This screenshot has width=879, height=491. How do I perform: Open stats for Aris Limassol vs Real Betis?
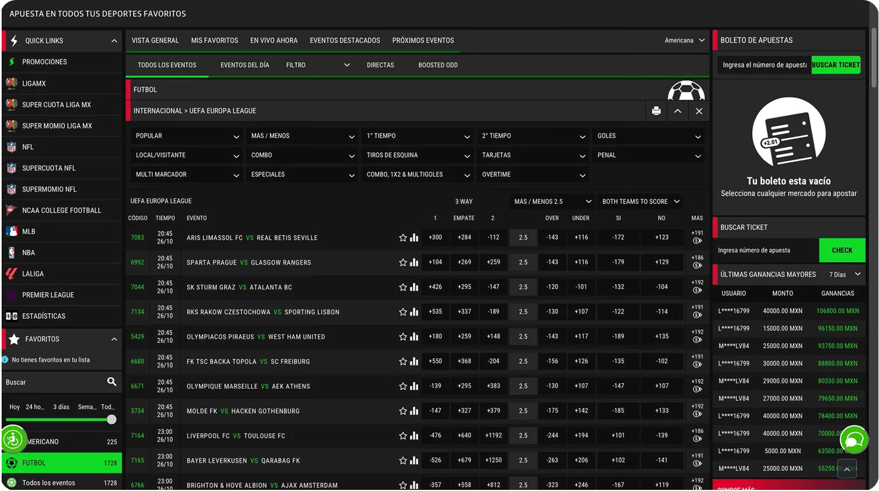(x=414, y=238)
